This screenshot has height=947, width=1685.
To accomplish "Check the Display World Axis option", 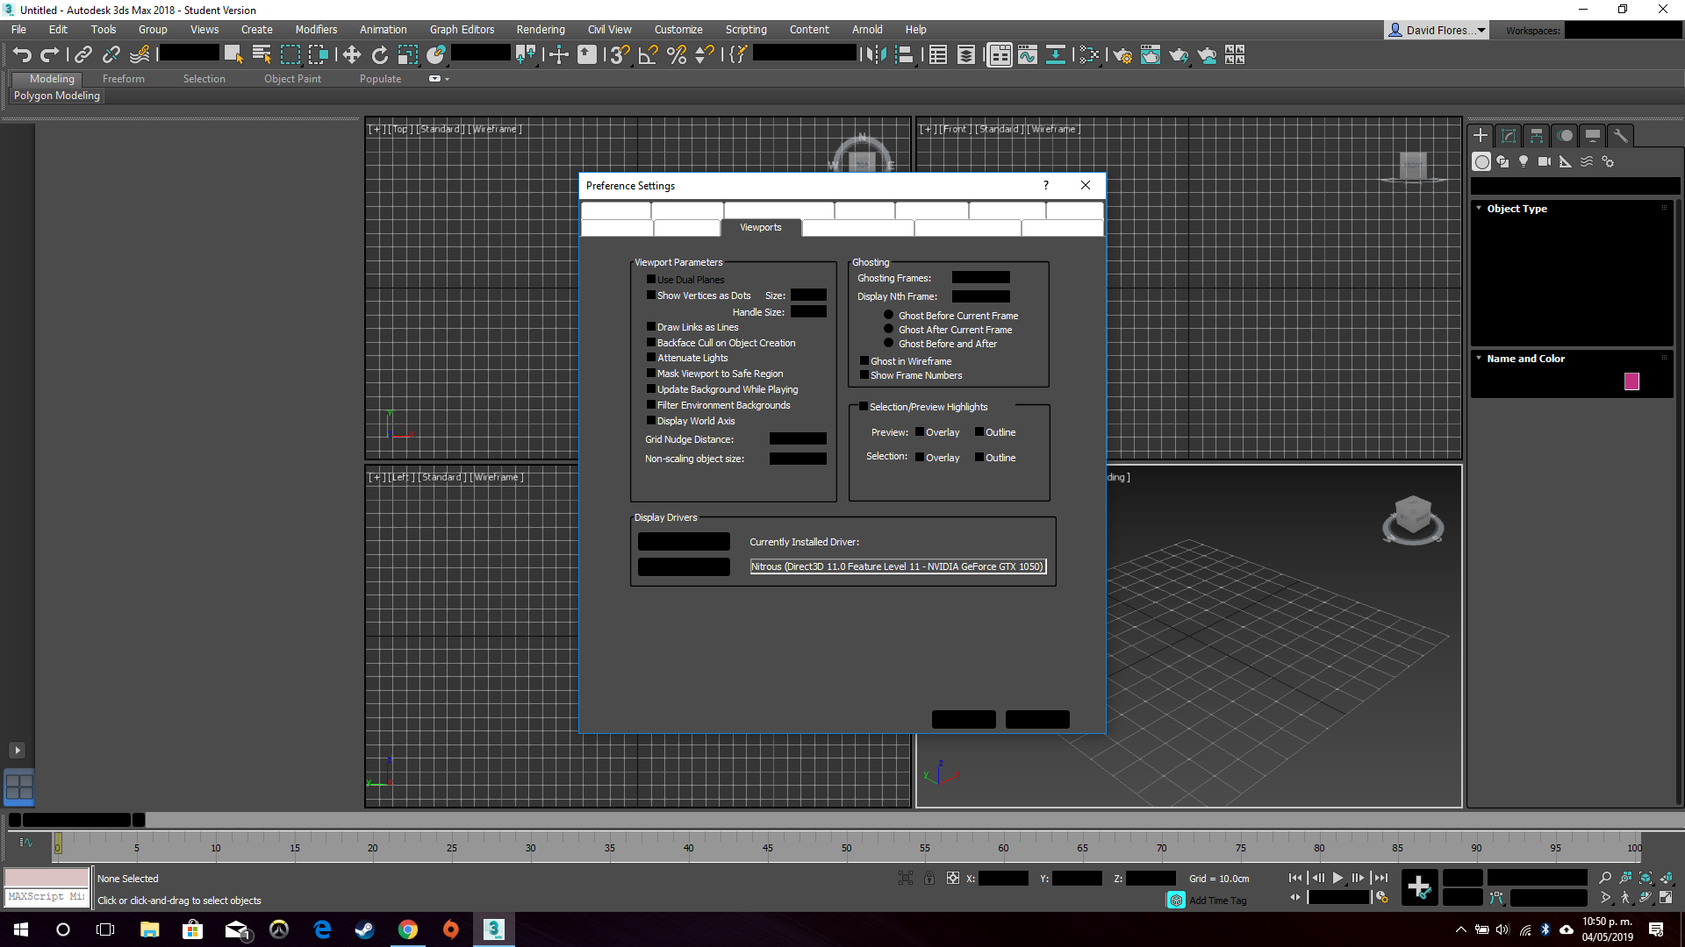I will coord(650,421).
